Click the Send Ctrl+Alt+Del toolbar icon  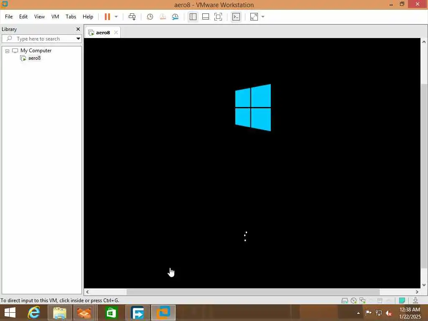[x=132, y=17]
